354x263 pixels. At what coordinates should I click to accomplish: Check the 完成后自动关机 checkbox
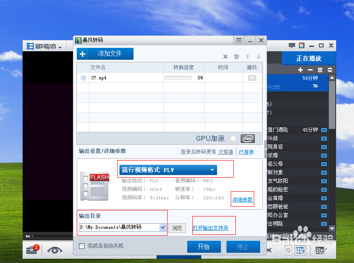point(82,246)
